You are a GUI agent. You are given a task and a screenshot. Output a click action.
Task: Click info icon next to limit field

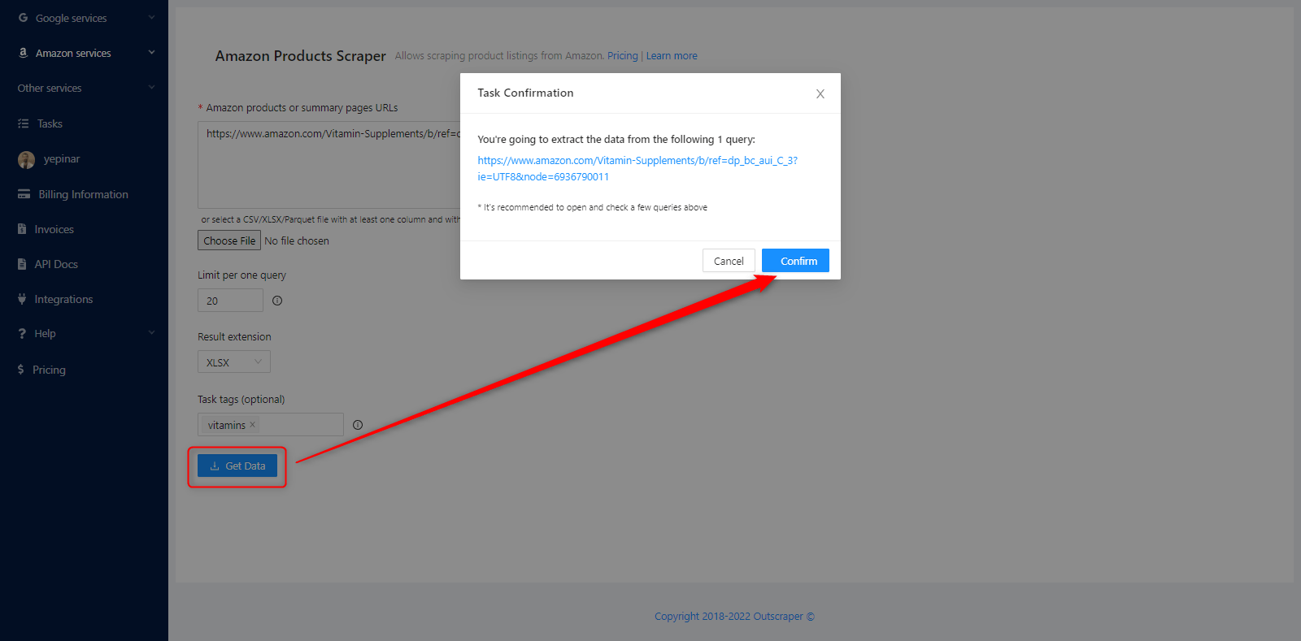(277, 301)
